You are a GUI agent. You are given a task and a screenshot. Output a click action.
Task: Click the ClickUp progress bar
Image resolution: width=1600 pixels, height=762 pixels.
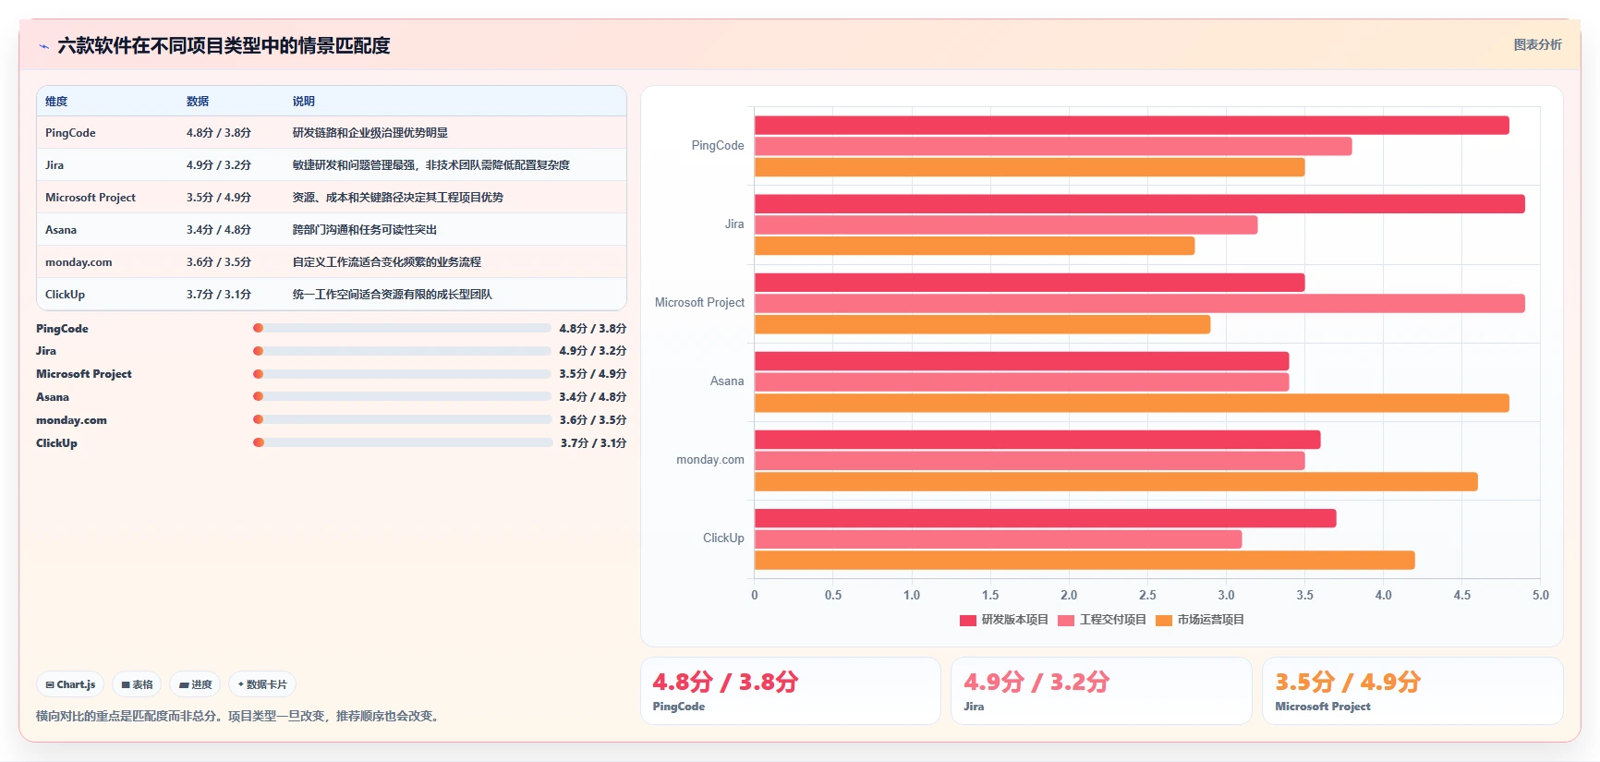pyautogui.click(x=402, y=442)
